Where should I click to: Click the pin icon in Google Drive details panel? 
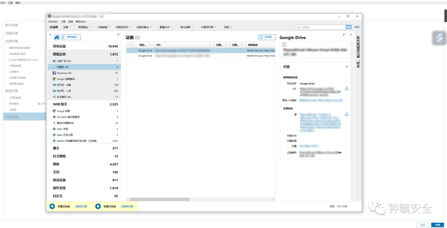pos(344,34)
